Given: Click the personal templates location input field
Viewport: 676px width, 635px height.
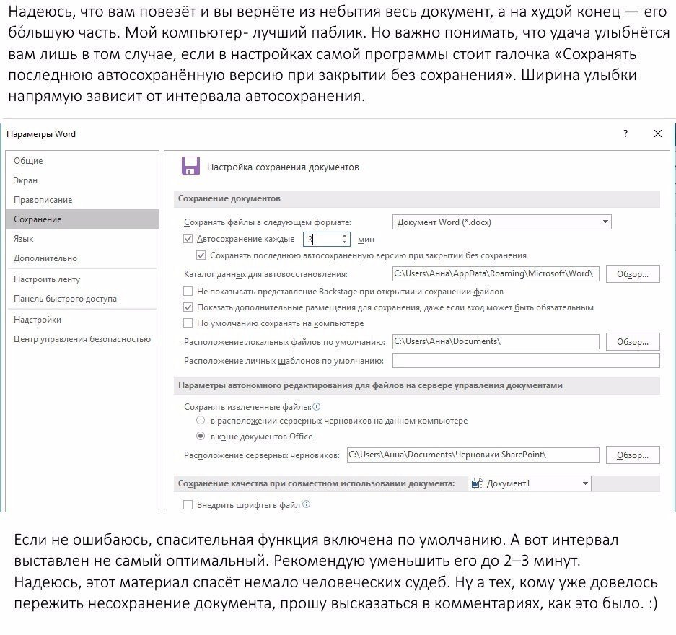Looking at the screenshot, I should pyautogui.click(x=526, y=360).
